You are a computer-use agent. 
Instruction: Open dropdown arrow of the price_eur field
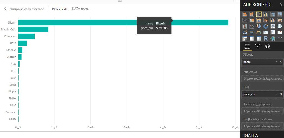[277, 94]
